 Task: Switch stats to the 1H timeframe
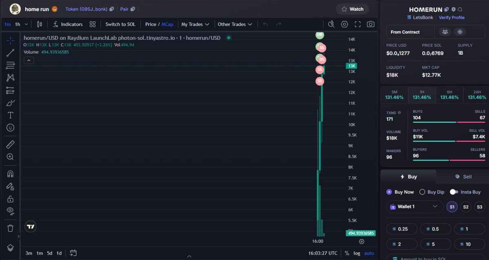coord(422,95)
